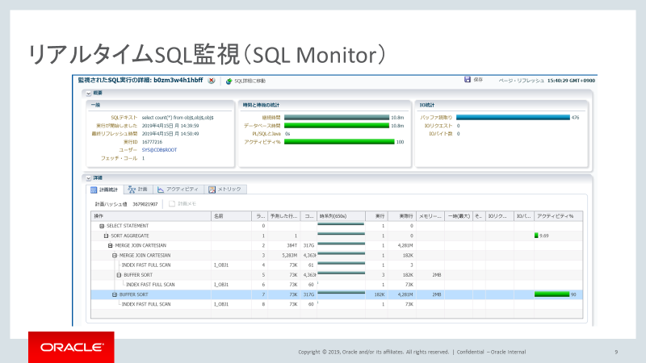Select INDEX FAST FULL SCAN row with line 6
The image size is (646, 363).
(337, 285)
